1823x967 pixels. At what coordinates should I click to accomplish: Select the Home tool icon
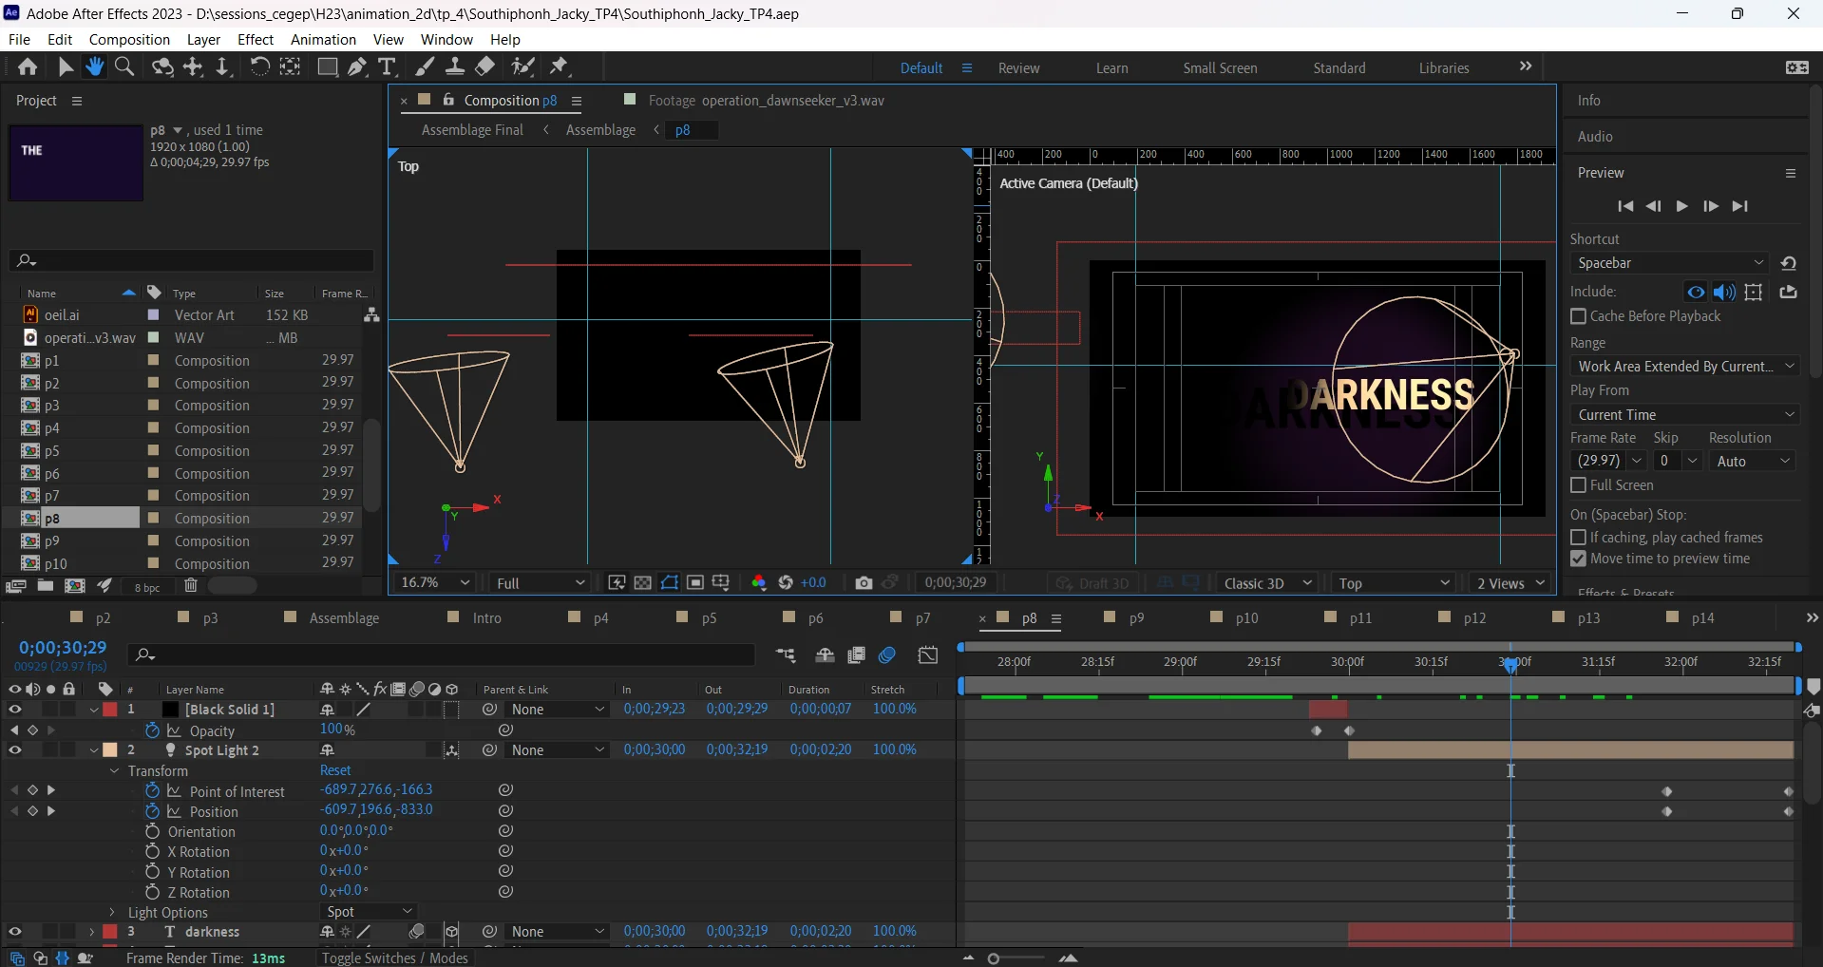pyautogui.click(x=28, y=66)
